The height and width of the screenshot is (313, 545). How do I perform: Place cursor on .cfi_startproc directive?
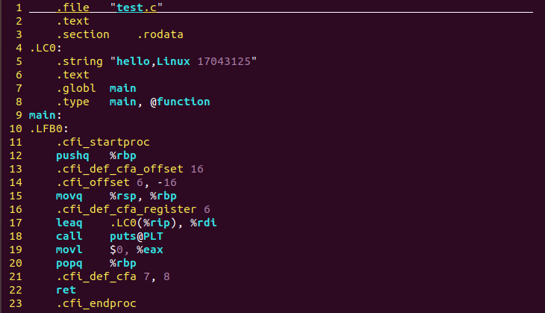click(x=103, y=142)
